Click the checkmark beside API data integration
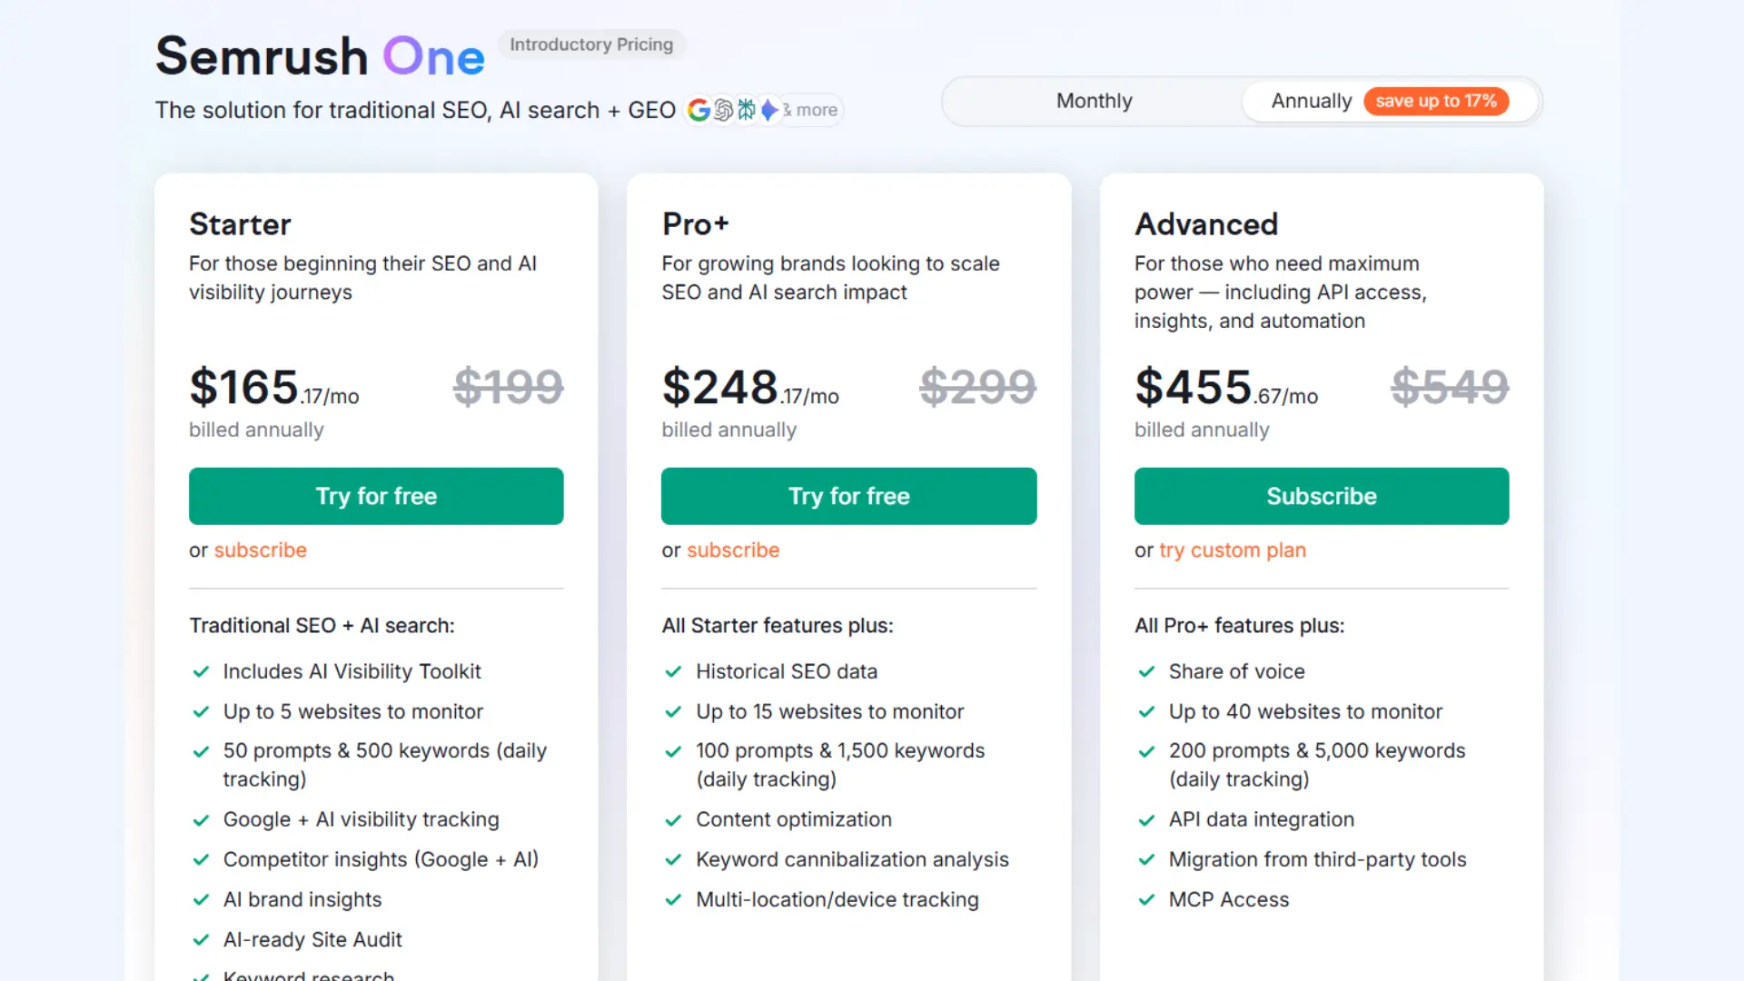 click(1146, 820)
